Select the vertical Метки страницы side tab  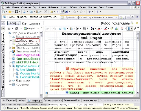click(3, 63)
